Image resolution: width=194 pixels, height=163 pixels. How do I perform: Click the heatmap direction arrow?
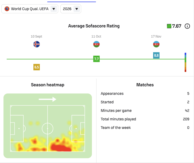click(48, 99)
